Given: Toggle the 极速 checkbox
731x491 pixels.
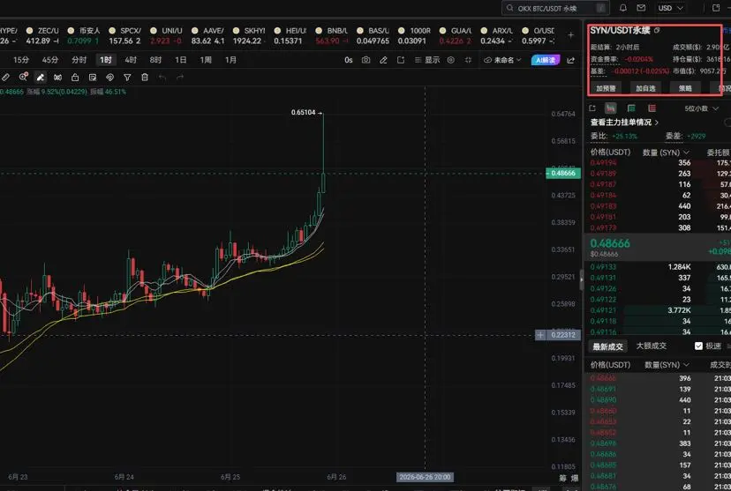Looking at the screenshot, I should (x=698, y=346).
